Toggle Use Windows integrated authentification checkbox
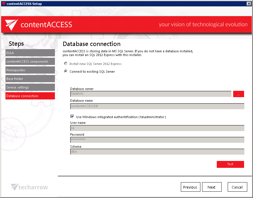The width and height of the screenshot is (253, 198). (72, 116)
